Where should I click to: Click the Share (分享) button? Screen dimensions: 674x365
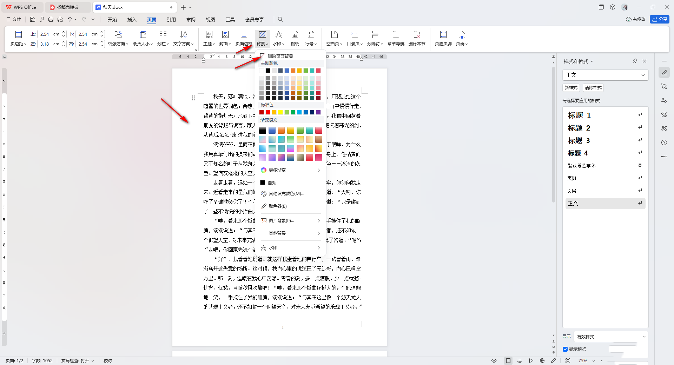click(660, 19)
